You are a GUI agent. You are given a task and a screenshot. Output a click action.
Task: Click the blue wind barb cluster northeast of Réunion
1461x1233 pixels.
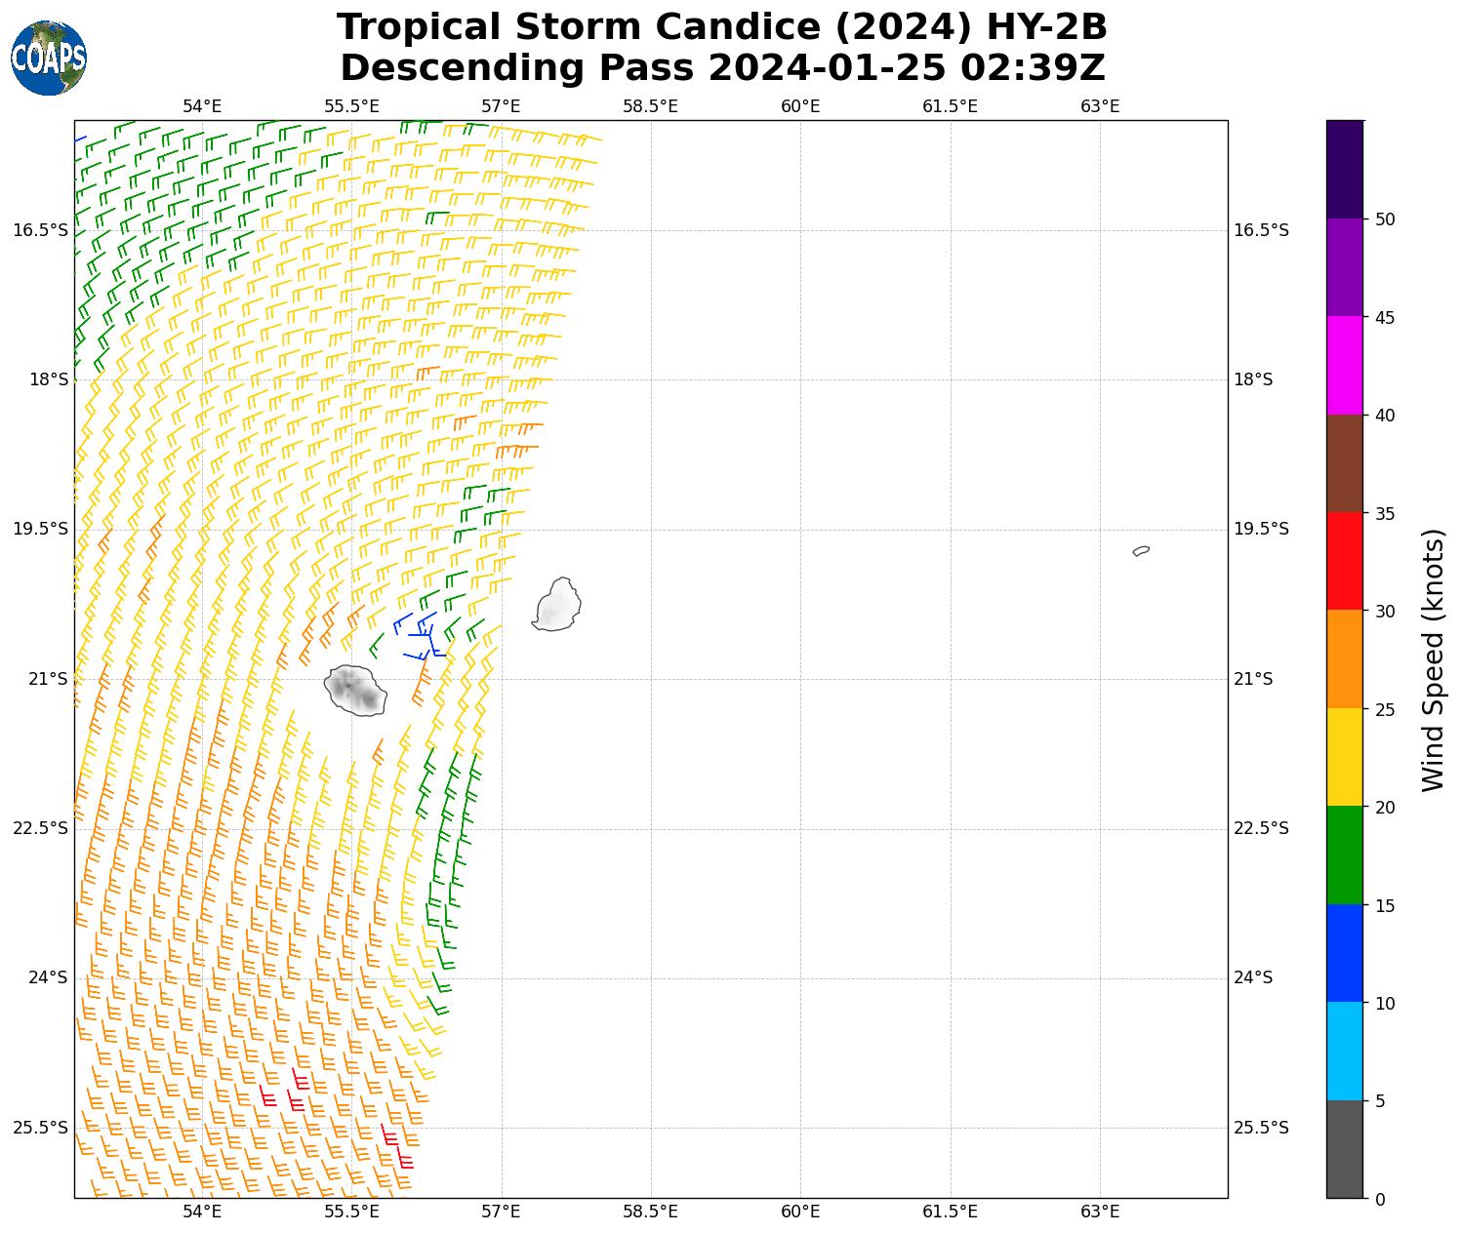pos(422,634)
